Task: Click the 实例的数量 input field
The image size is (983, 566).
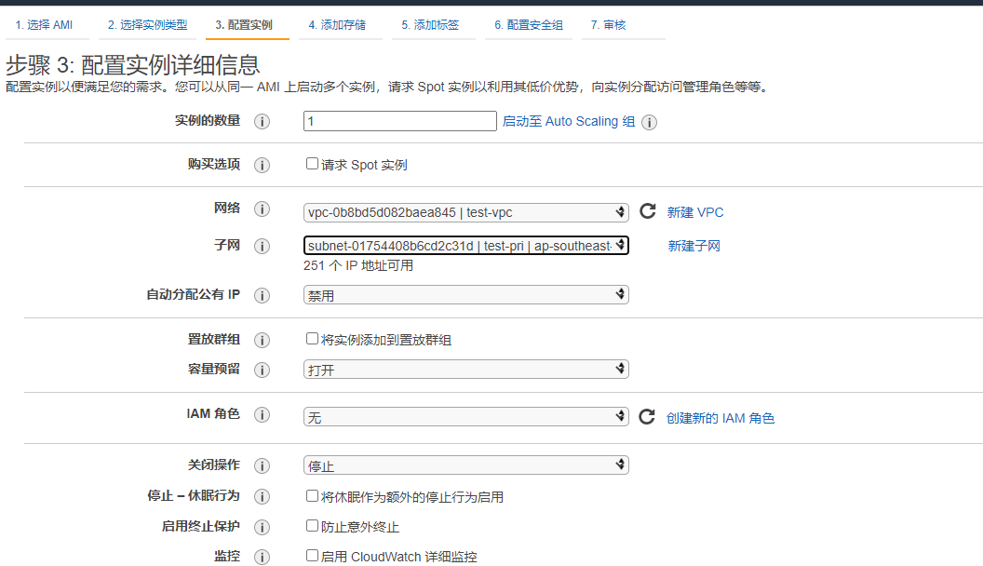Action: (400, 121)
